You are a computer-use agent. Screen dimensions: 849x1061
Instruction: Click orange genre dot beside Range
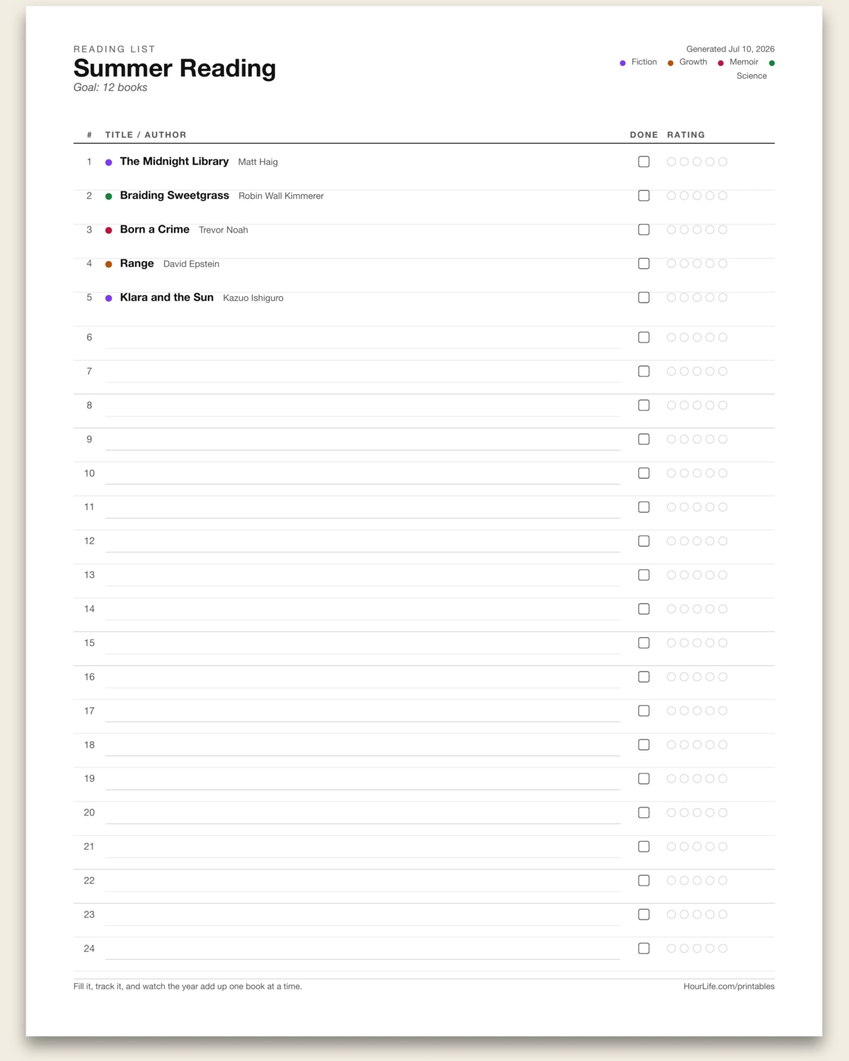[109, 265]
